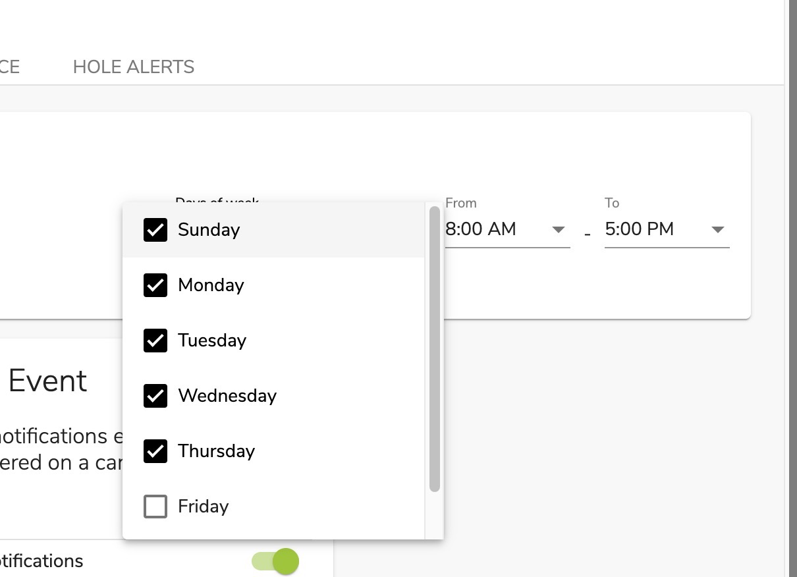This screenshot has height=577, width=797.
Task: Select the Friday text label
Action: (x=204, y=507)
